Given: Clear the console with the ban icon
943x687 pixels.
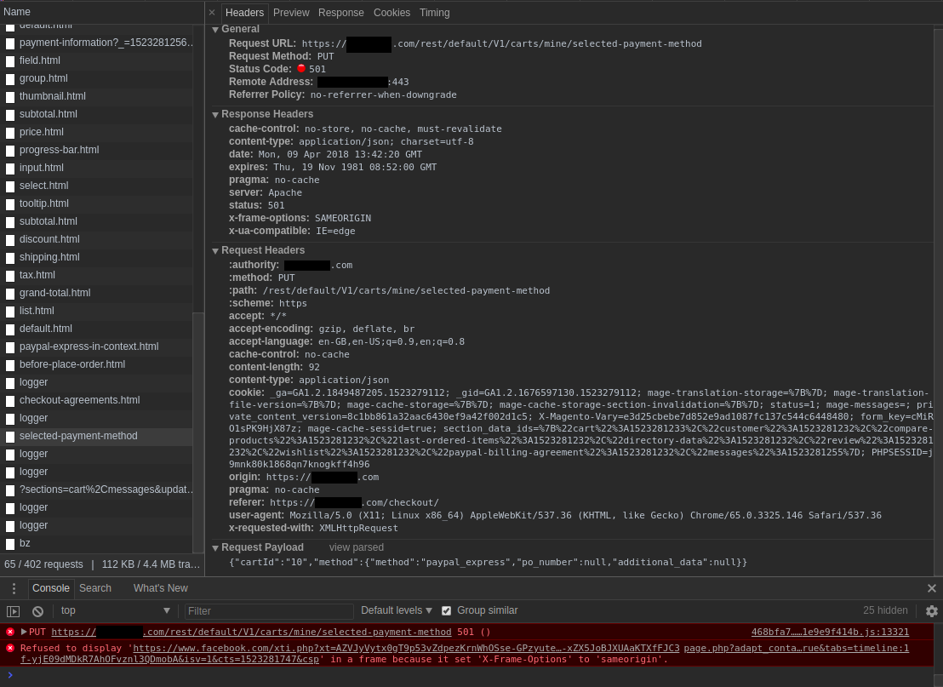Looking at the screenshot, I should 37,611.
